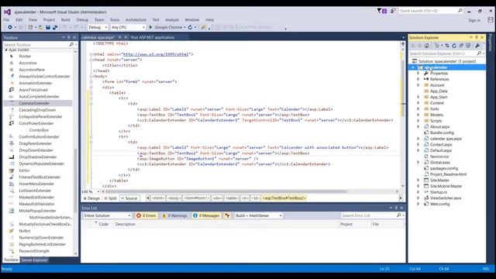This screenshot has height=279, width=496.
Task: Click the Error List search magnifier icon
Action: point(398,215)
